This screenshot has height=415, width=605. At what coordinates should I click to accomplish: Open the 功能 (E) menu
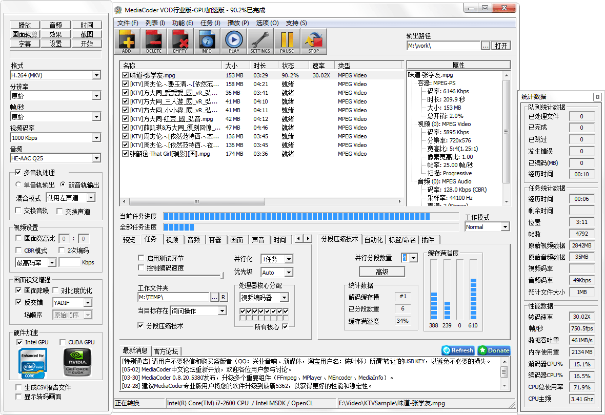pyautogui.click(x=183, y=23)
